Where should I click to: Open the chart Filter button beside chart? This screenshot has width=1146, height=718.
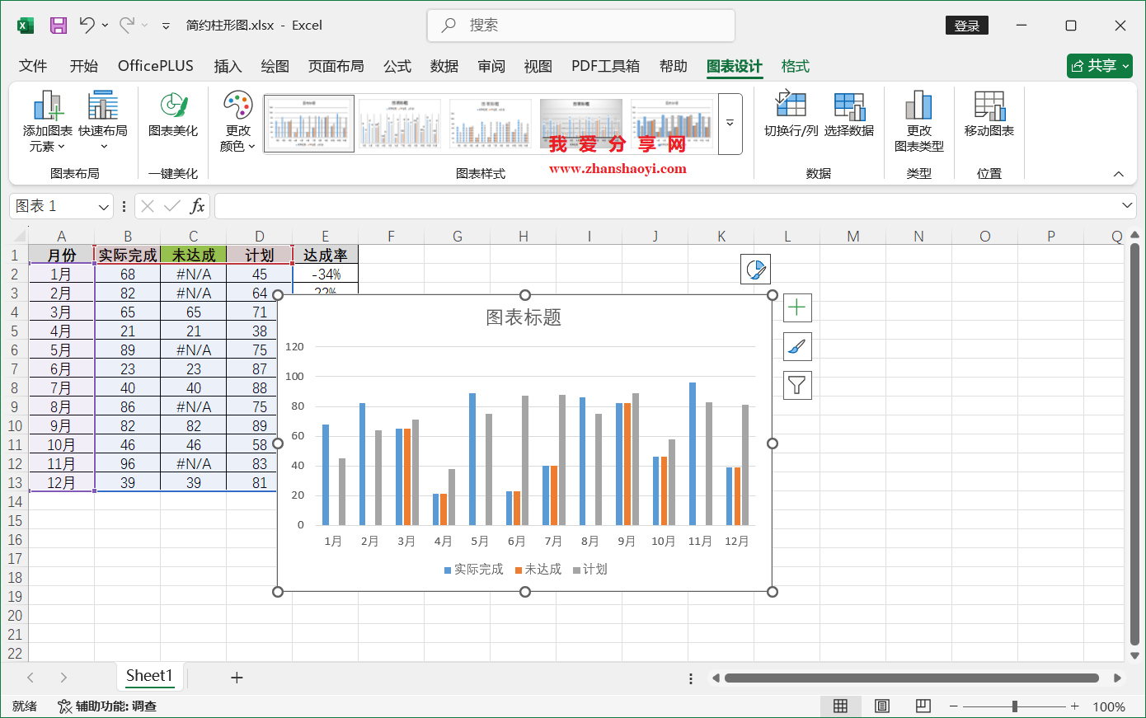tap(796, 385)
